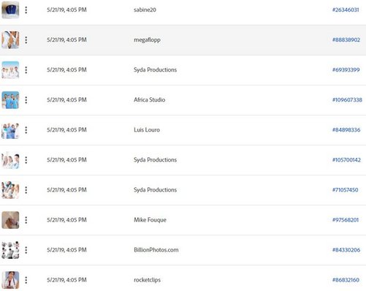Open asset link #105700142

[346, 160]
